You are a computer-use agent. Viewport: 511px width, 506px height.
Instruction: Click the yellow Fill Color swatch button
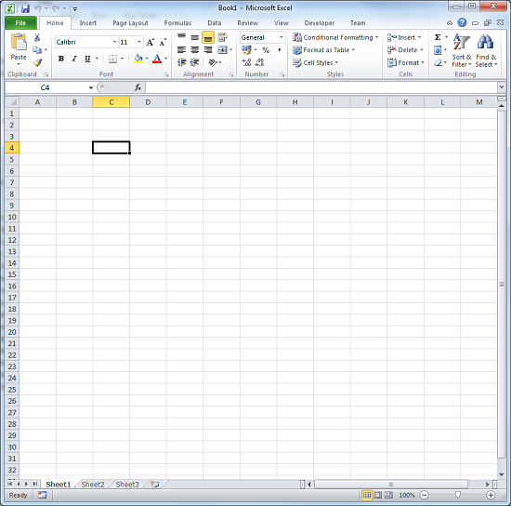point(138,59)
